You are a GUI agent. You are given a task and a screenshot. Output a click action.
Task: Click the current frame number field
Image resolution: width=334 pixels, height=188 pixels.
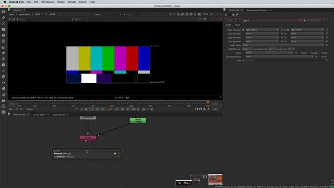(110, 109)
